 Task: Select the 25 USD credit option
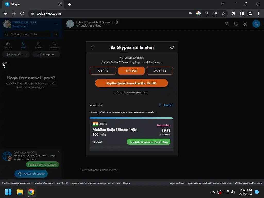point(160,71)
